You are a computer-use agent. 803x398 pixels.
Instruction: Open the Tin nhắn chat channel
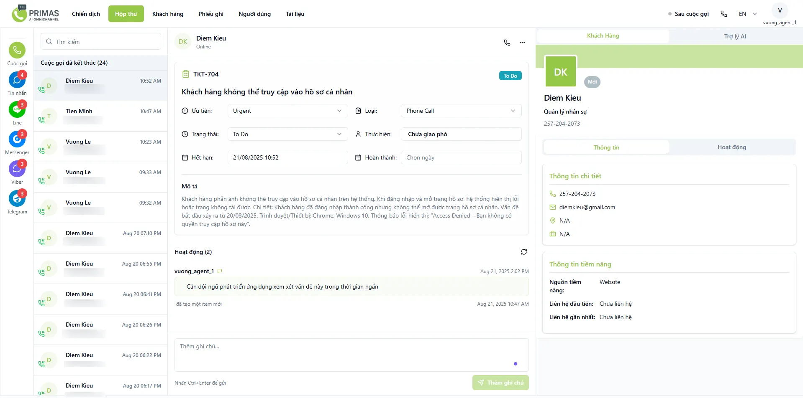click(17, 80)
